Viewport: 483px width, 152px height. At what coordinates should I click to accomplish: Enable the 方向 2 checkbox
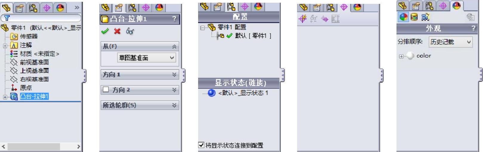pyautogui.click(x=106, y=90)
